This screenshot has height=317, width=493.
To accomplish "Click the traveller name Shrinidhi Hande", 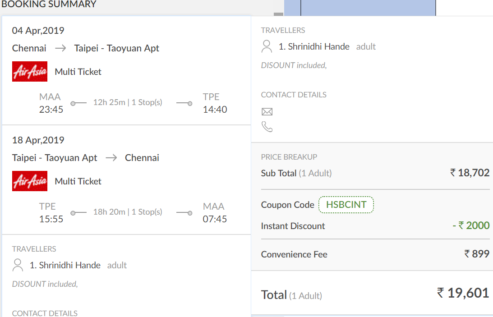I will click(x=314, y=46).
